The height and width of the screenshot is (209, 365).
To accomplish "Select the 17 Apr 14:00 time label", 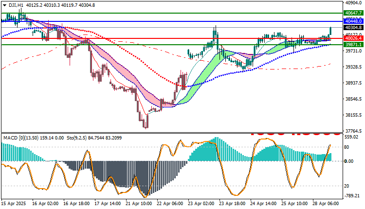I will coord(108,204).
